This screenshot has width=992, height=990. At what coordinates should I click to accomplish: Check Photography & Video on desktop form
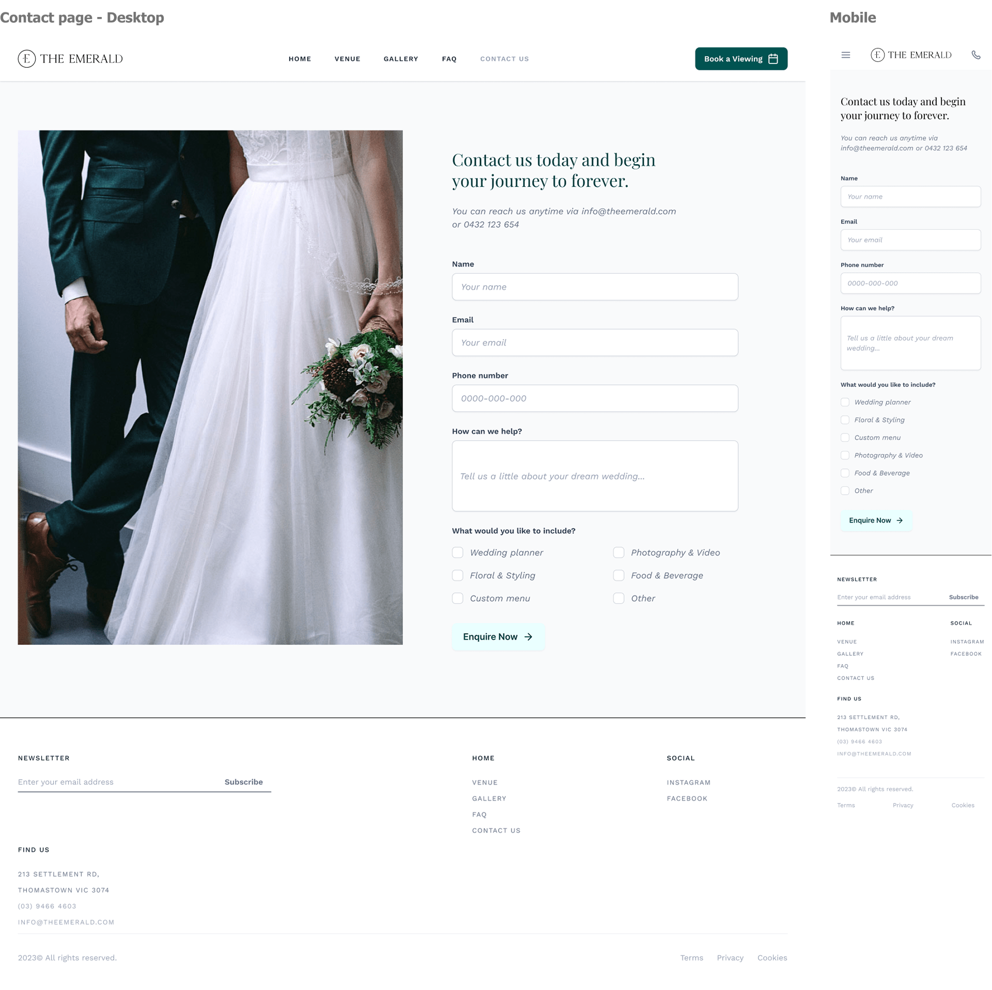618,553
